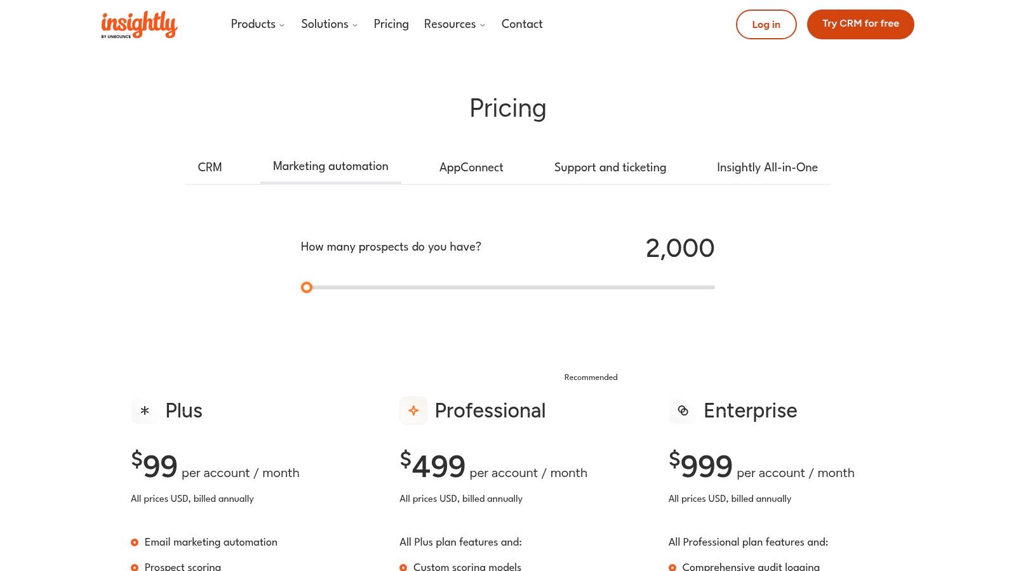Select the Insightly All-in-One tab
This screenshot has height=571, width=1016.
767,167
